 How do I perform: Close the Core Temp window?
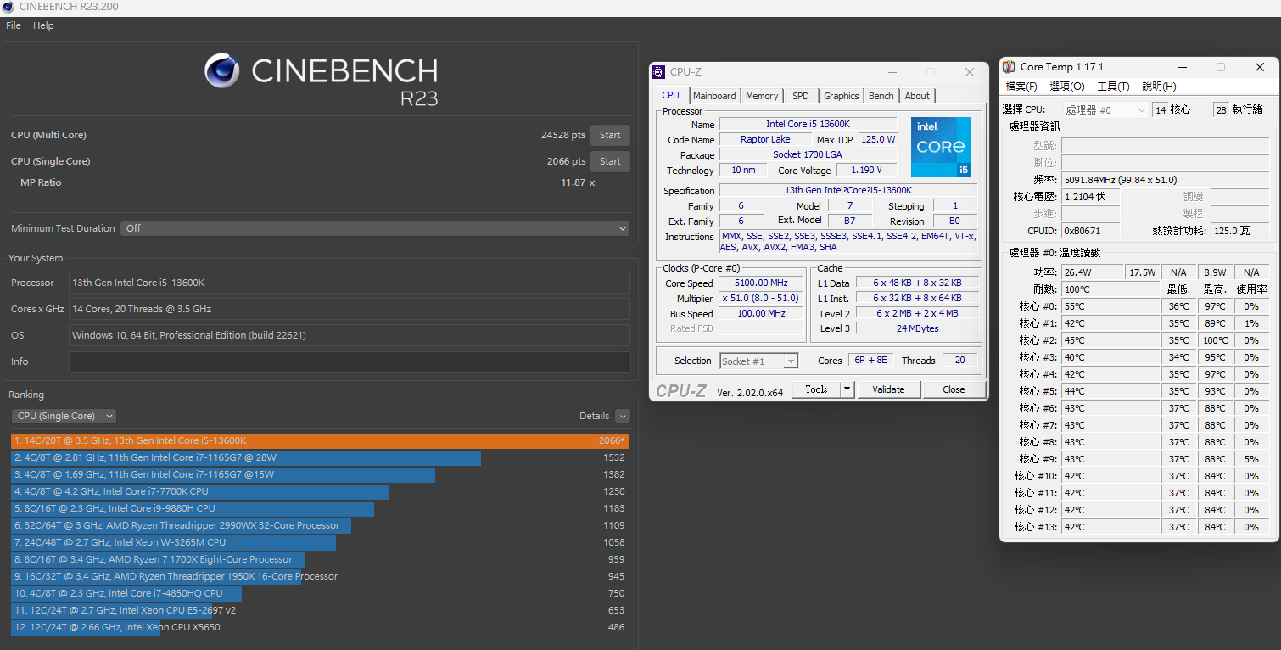[1260, 67]
